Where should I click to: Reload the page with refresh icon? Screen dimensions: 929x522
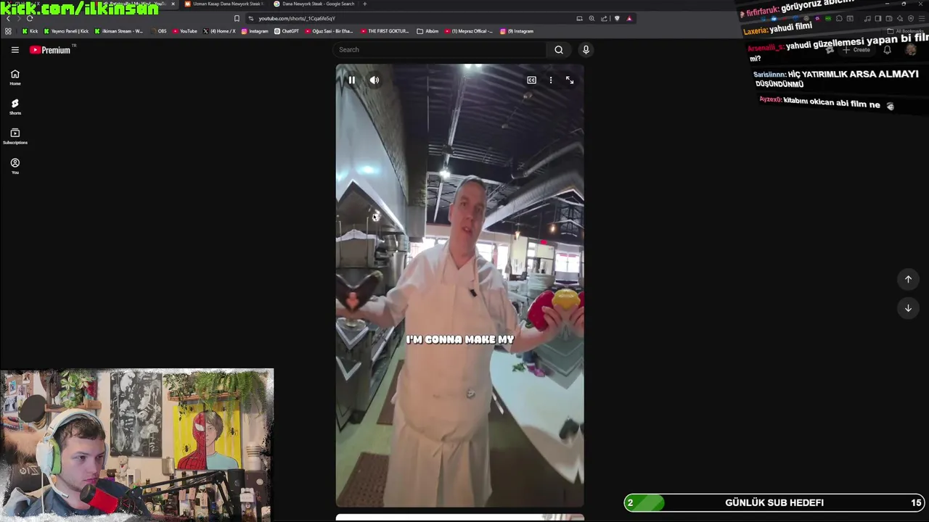coord(30,18)
